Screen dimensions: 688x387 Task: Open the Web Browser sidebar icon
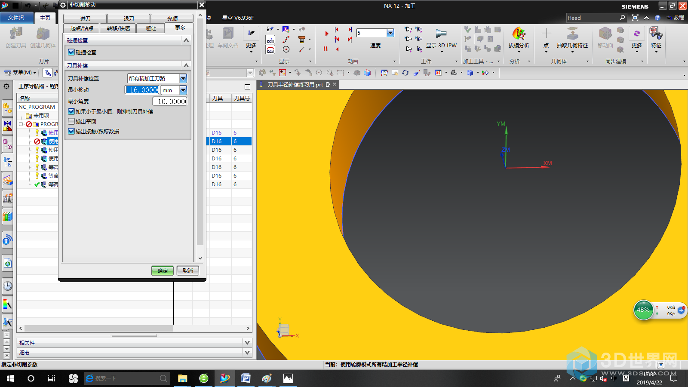[x=7, y=262]
